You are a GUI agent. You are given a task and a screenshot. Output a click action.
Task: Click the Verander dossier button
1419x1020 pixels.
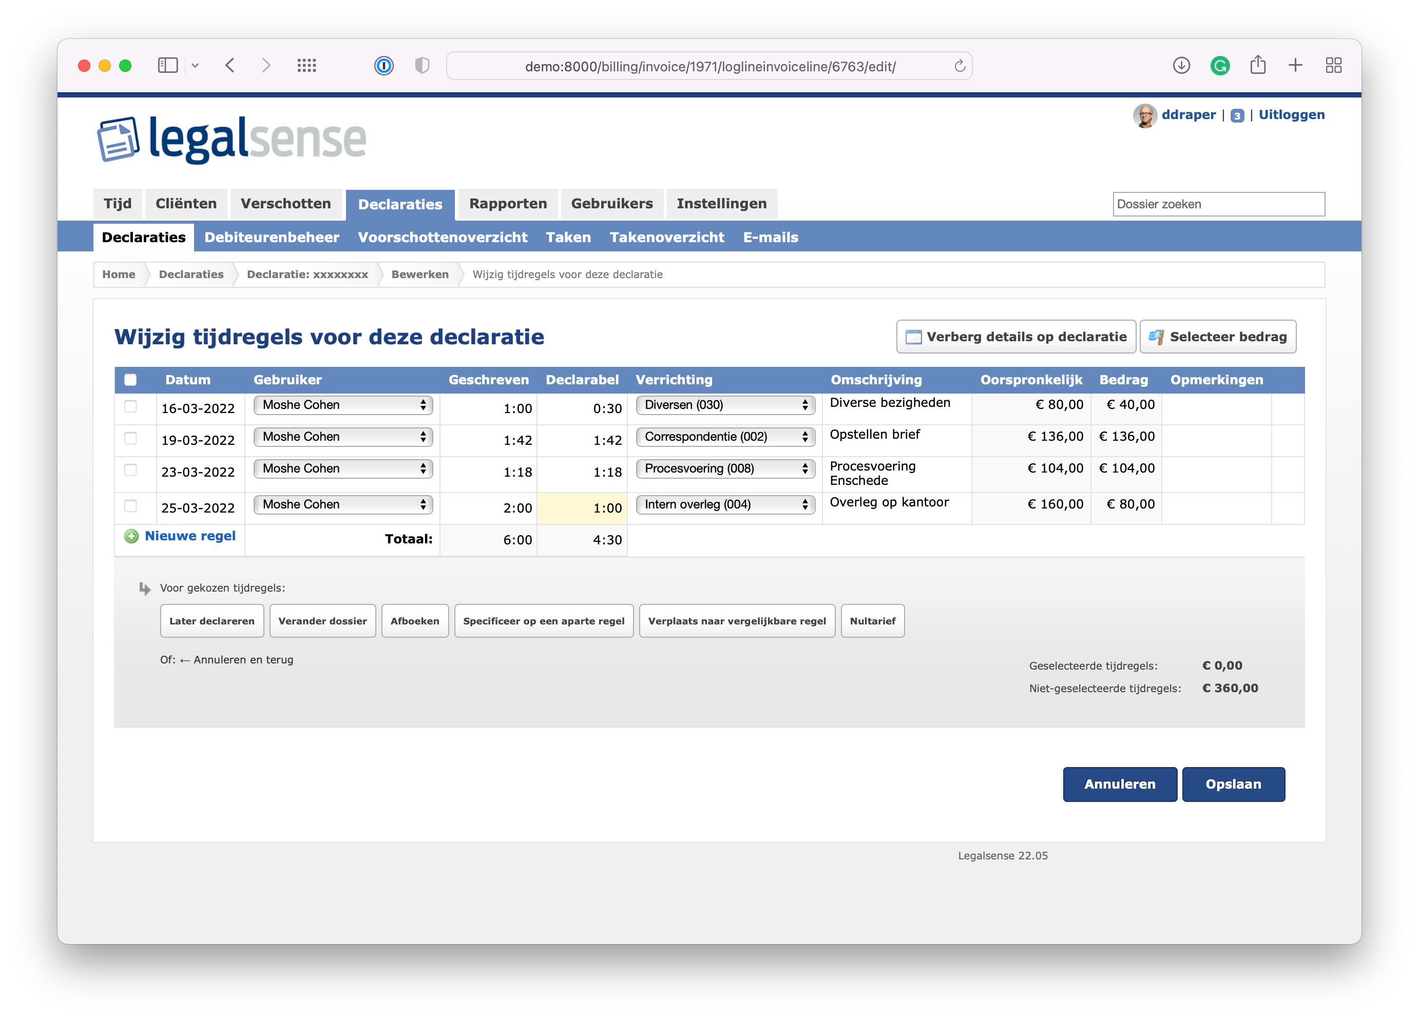(x=322, y=621)
